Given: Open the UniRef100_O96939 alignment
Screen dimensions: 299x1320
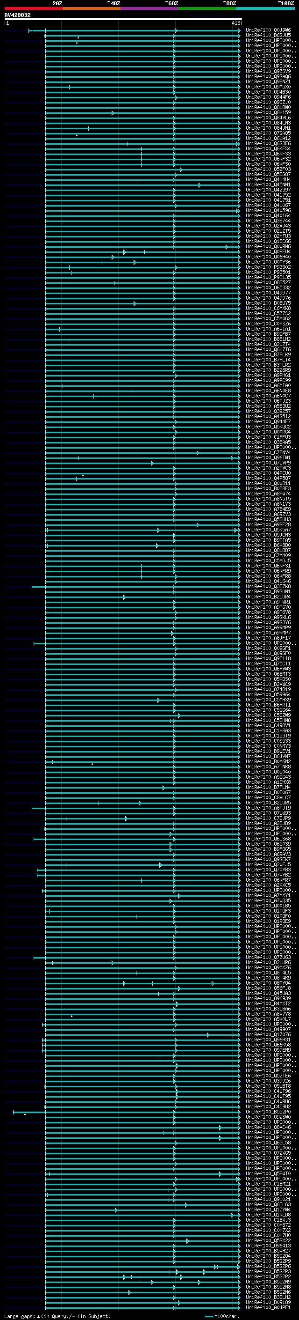Looking at the screenshot, I should point(268,998).
